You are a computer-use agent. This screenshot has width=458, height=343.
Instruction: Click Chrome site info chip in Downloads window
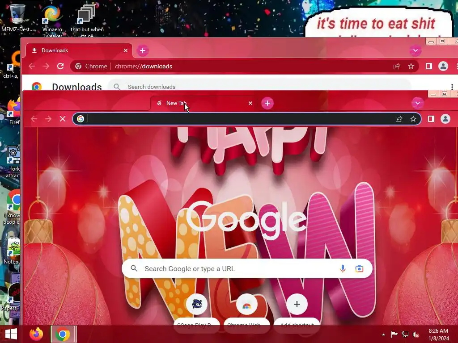tap(91, 66)
